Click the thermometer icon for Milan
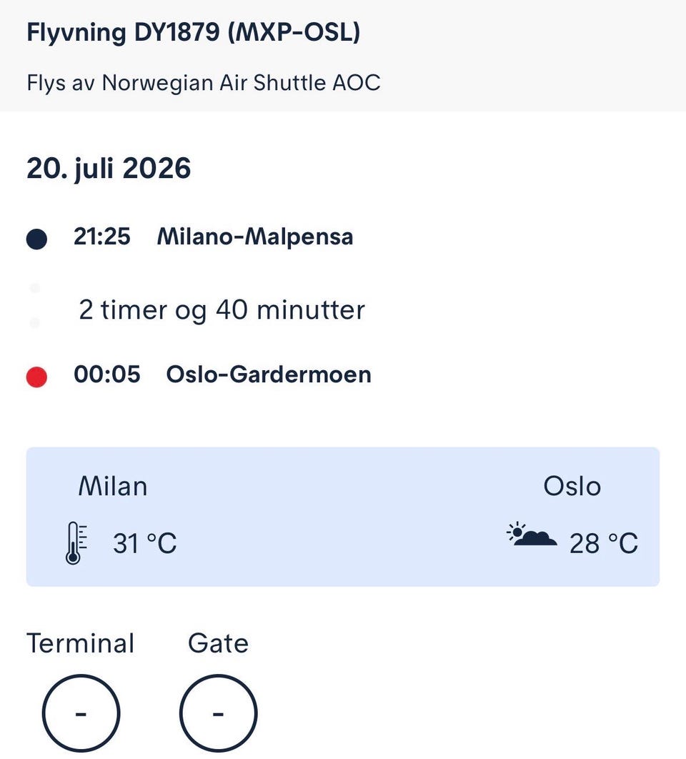This screenshot has width=686, height=759. [76, 542]
